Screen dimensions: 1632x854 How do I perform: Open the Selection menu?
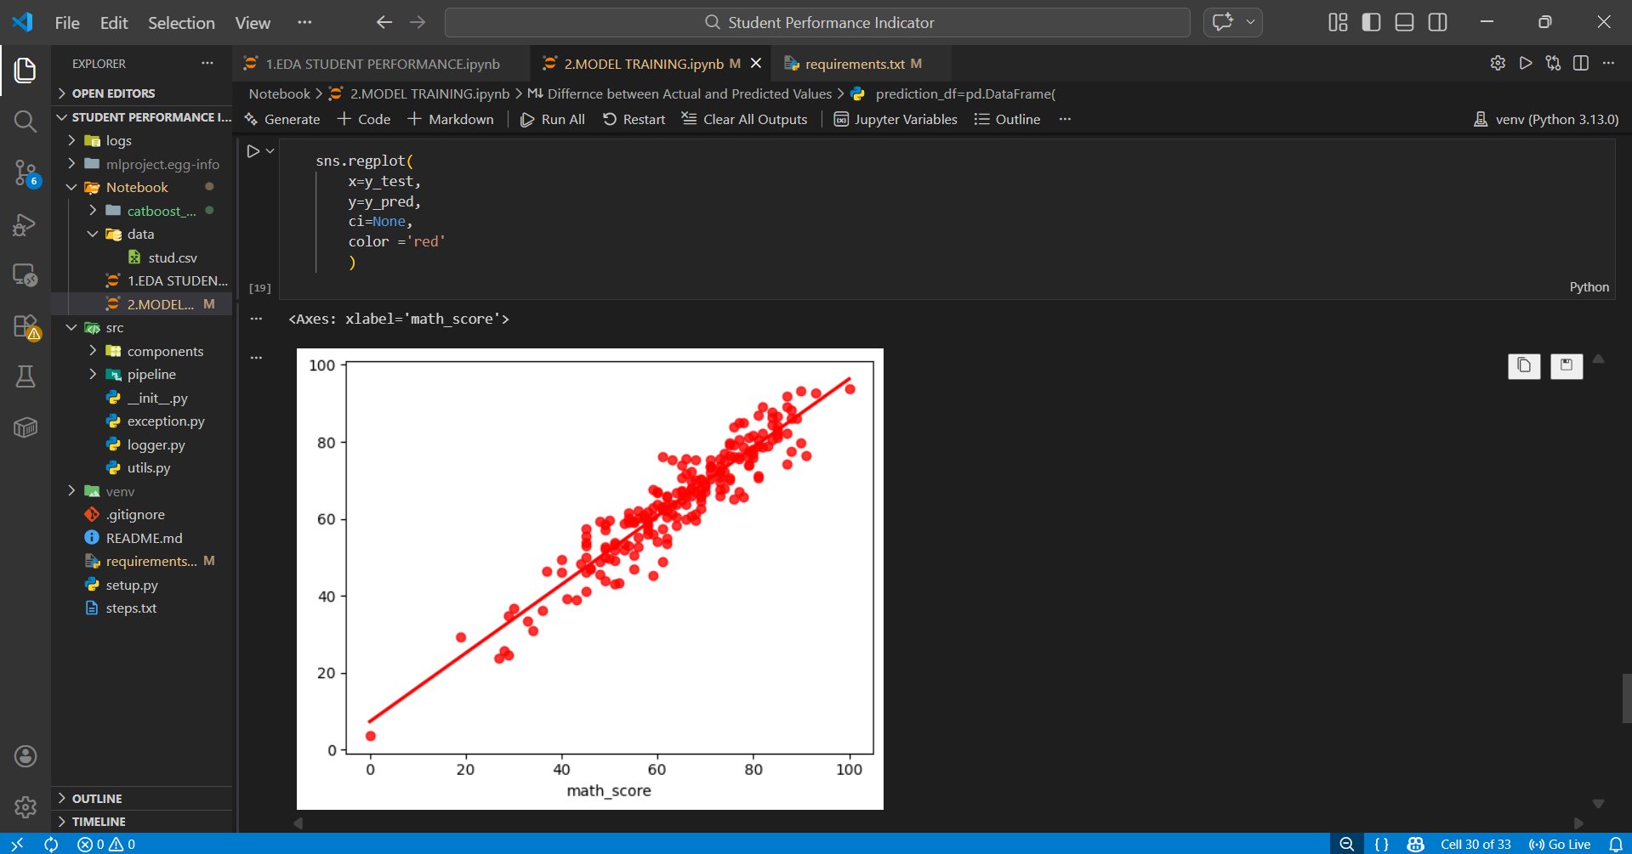pos(181,23)
